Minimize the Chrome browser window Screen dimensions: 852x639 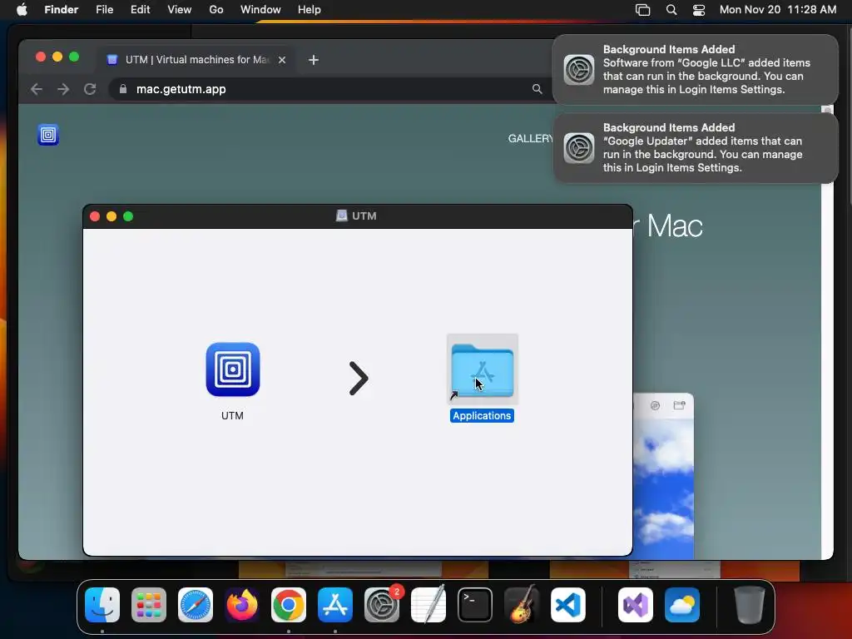click(x=57, y=57)
